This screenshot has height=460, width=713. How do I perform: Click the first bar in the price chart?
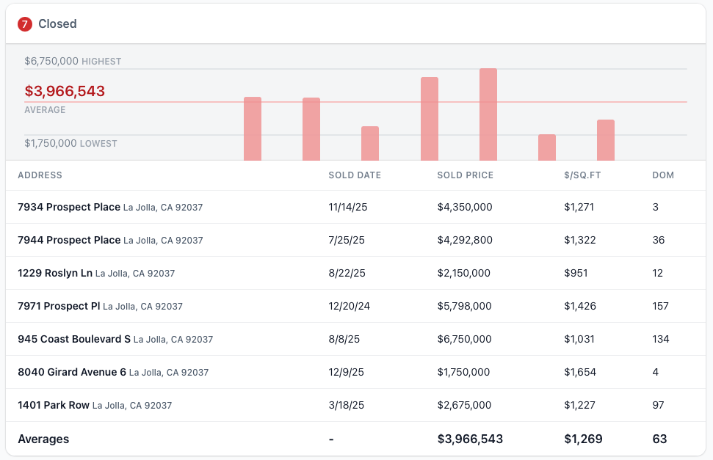253,128
